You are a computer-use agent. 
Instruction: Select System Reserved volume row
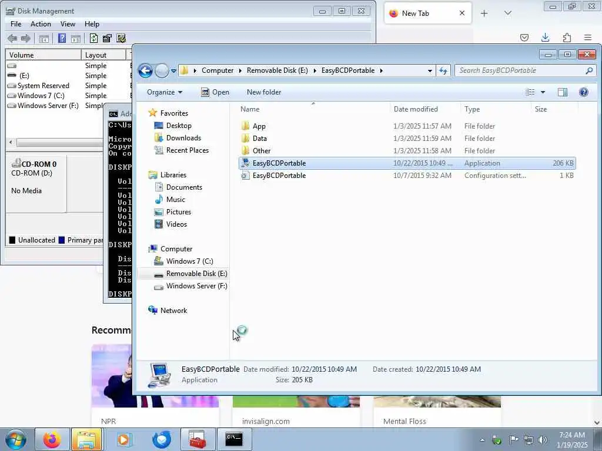[x=69, y=86]
